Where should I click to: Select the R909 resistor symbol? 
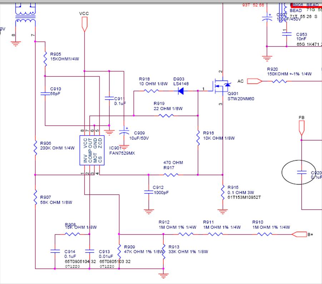point(119,251)
